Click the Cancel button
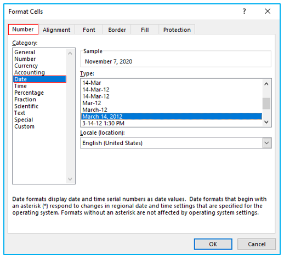284x260 pixels. click(x=257, y=244)
